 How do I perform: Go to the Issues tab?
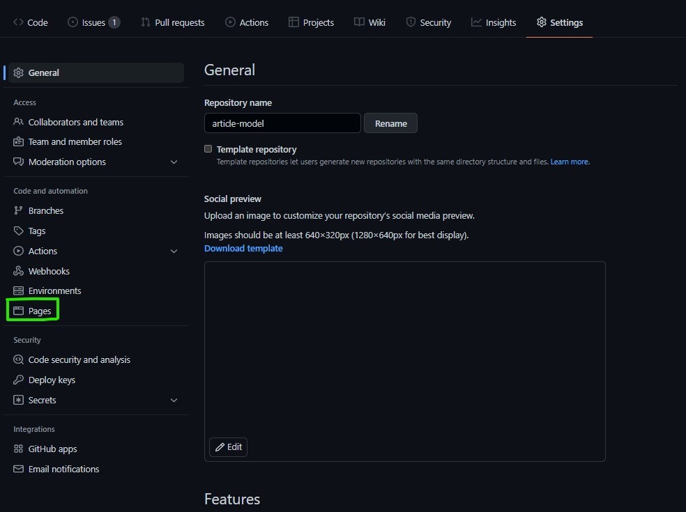click(x=93, y=22)
